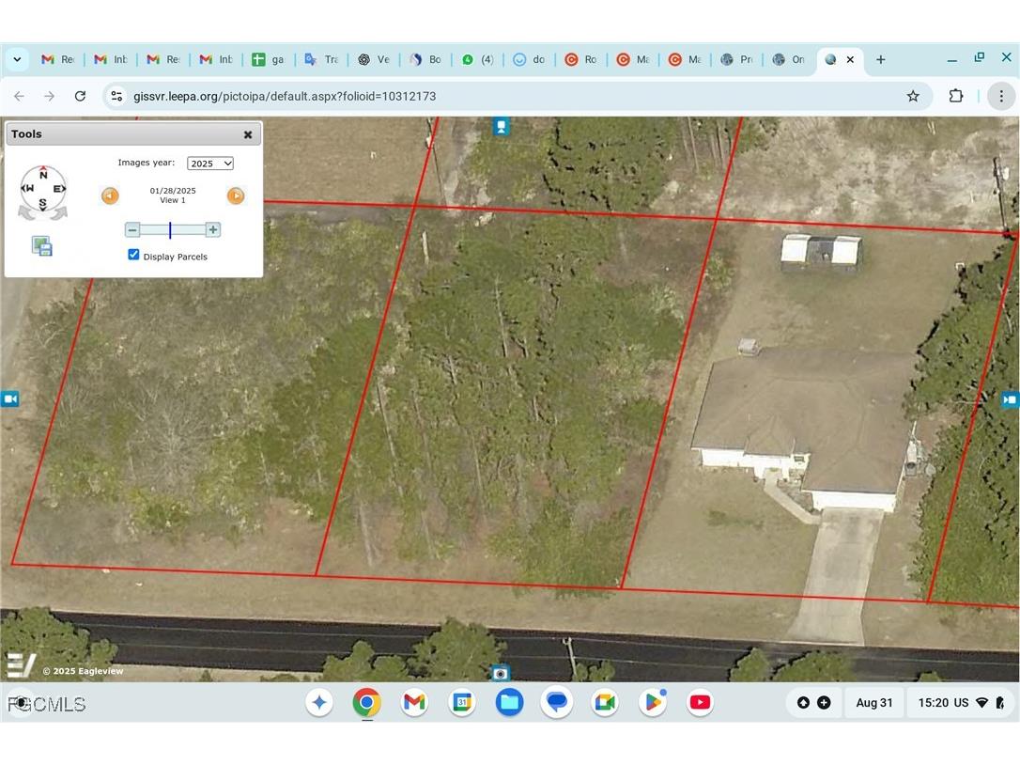Go back to the previous aerial view
1020x765 pixels.
110,195
